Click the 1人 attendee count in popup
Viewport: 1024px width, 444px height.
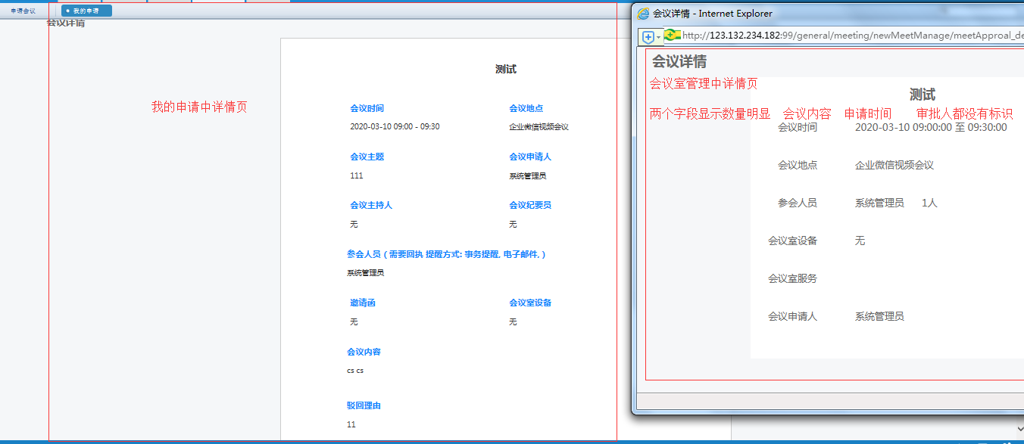pyautogui.click(x=929, y=203)
